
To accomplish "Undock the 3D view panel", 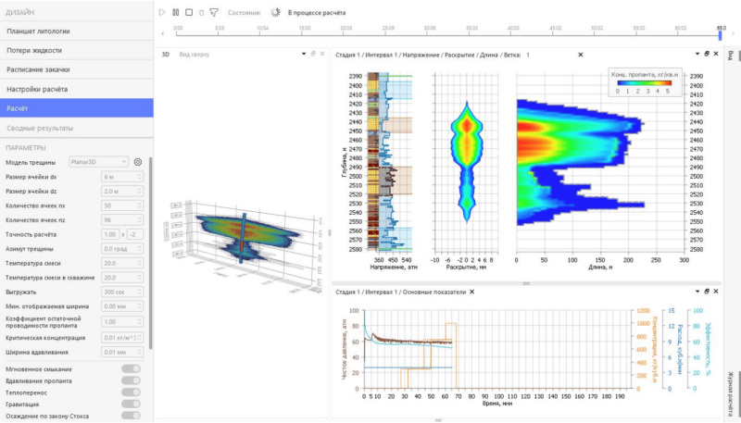I will click(312, 55).
